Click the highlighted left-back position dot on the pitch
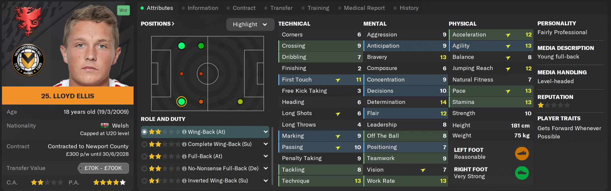This screenshot has height=191, width=611. [181, 102]
